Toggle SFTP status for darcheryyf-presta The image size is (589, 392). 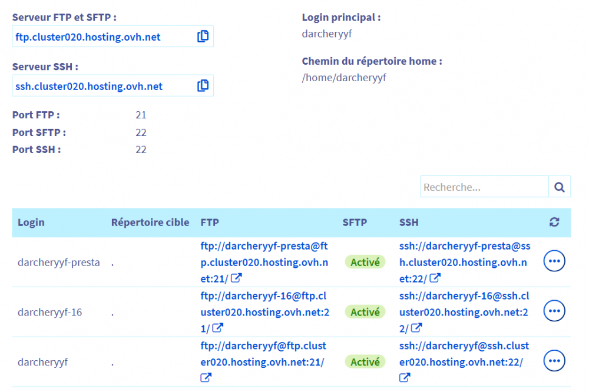click(x=365, y=263)
